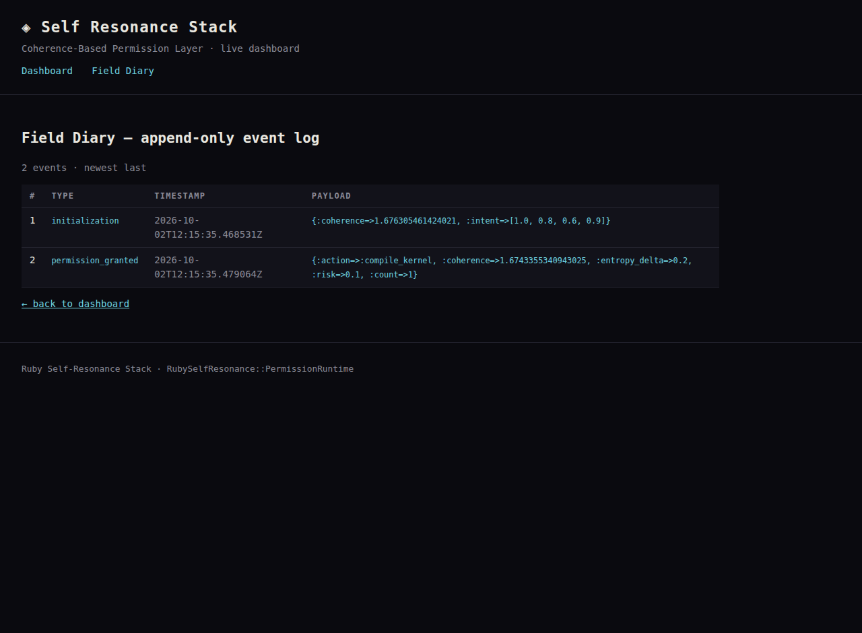Select row number 1 cell
The height and width of the screenshot is (633, 862).
coord(32,228)
